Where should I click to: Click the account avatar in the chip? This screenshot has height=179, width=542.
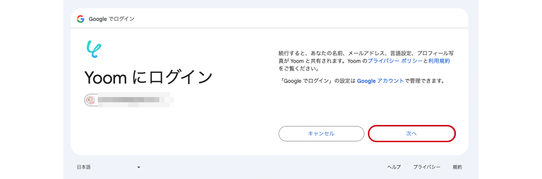[x=90, y=100]
